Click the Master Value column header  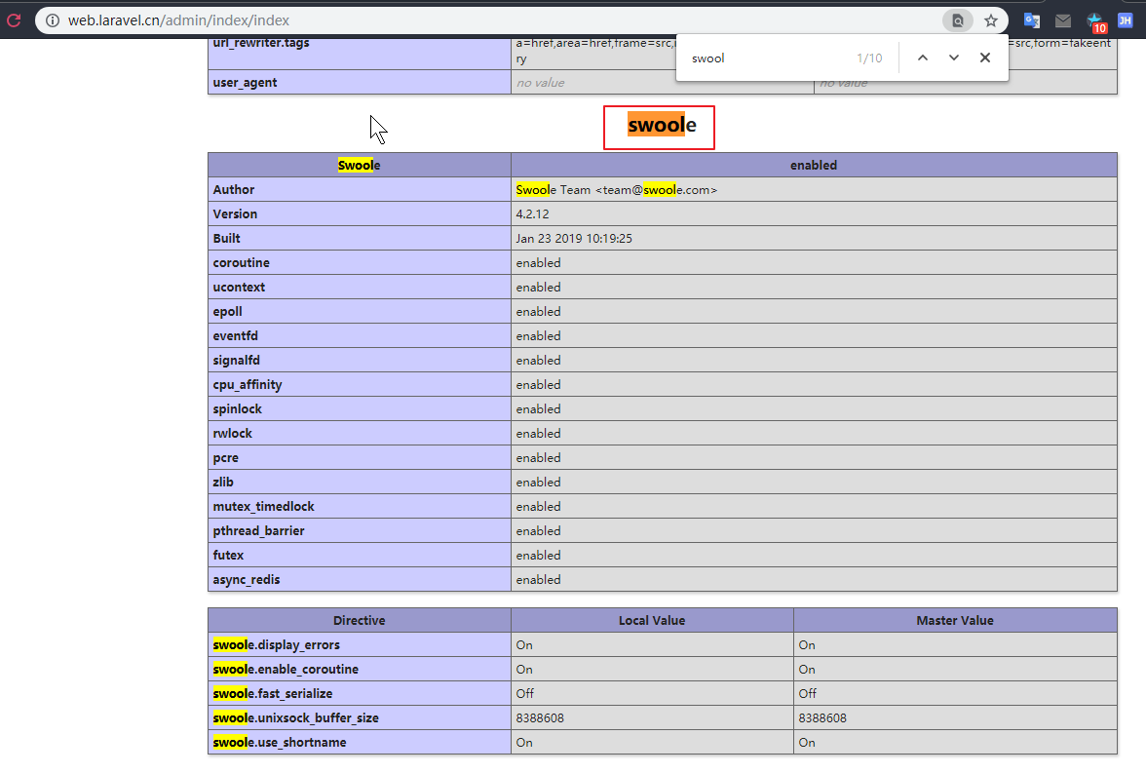click(x=955, y=621)
